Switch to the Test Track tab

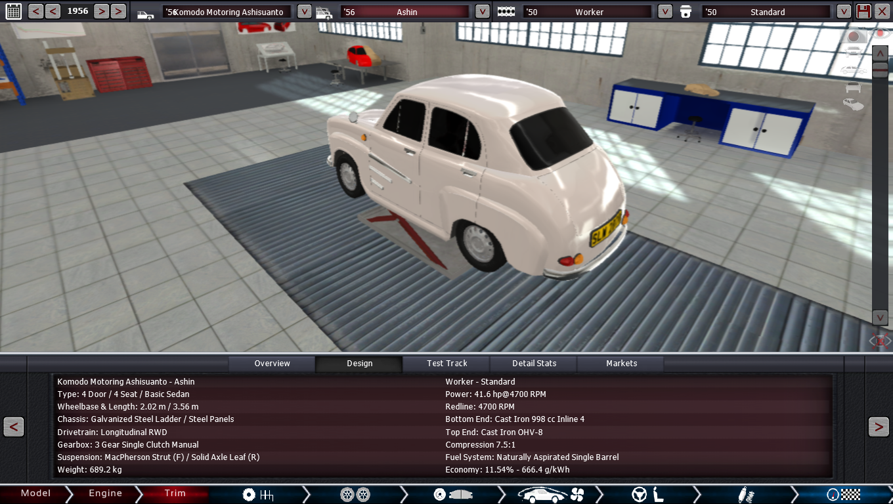[447, 364]
